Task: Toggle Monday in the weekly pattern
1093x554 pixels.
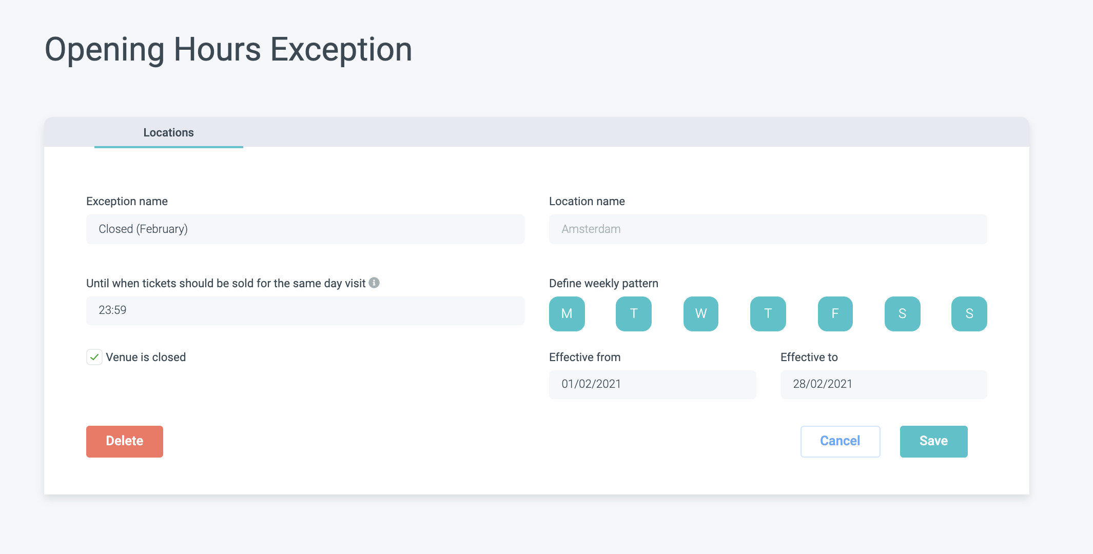Action: click(567, 313)
